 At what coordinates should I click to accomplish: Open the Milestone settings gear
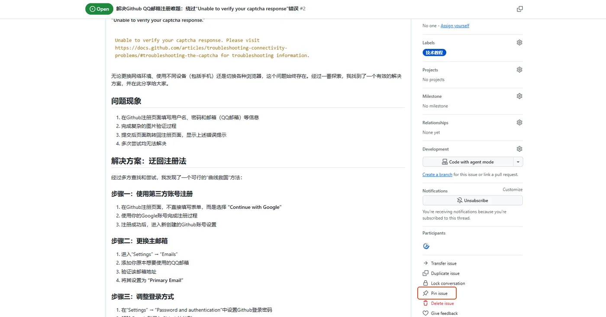point(519,96)
